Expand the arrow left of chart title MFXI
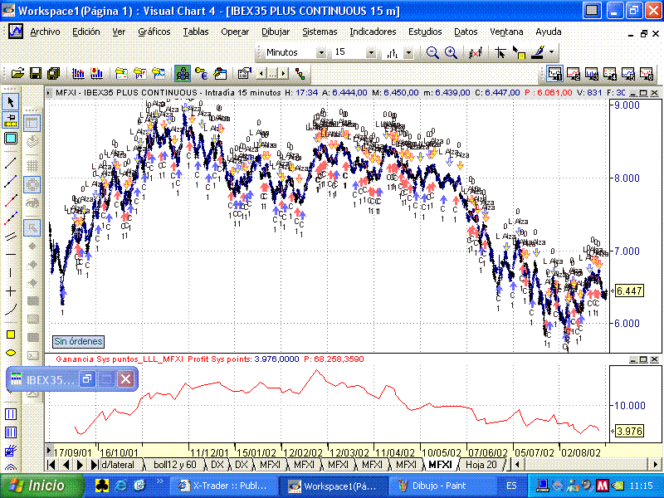 point(49,93)
